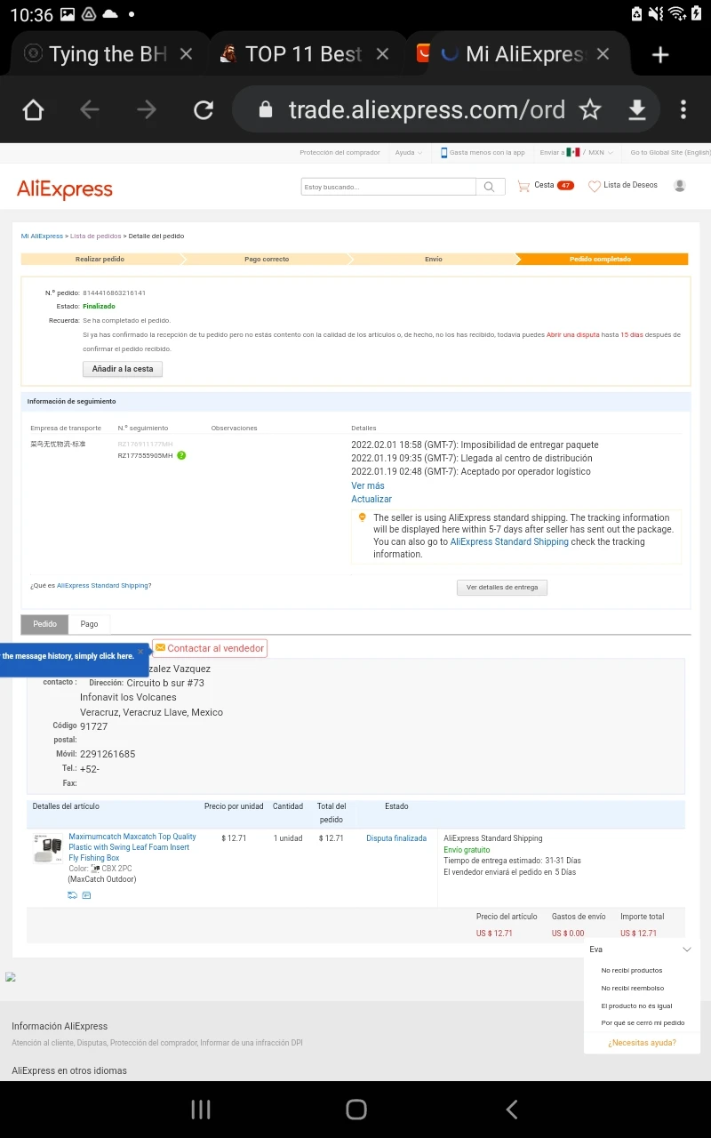Go to Global Site (English)
Viewport: 711px width, 1138px height.
click(670, 153)
